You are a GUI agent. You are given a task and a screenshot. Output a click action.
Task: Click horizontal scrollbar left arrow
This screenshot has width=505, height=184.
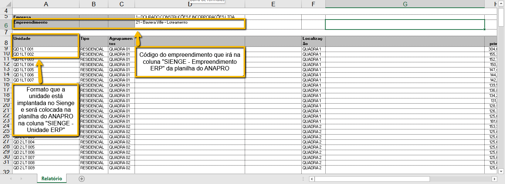(312, 179)
